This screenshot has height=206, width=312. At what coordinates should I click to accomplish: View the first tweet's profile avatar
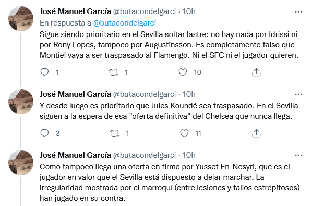click(x=21, y=19)
